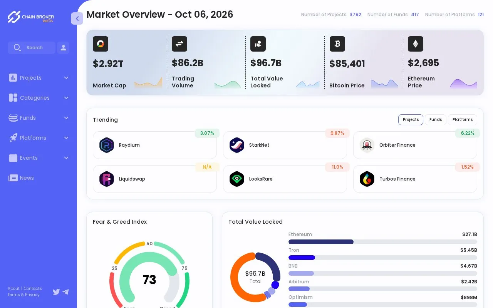This screenshot has height=308, width=493.
Task: Click the N/A badge on Liquidswap
Action: 207,167
